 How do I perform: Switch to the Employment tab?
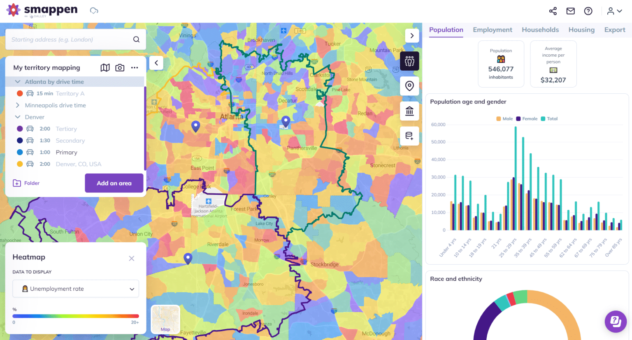point(492,30)
